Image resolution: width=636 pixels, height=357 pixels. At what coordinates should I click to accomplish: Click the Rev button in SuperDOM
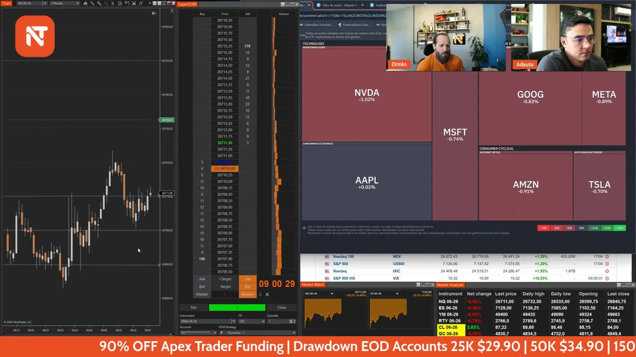[194, 307]
